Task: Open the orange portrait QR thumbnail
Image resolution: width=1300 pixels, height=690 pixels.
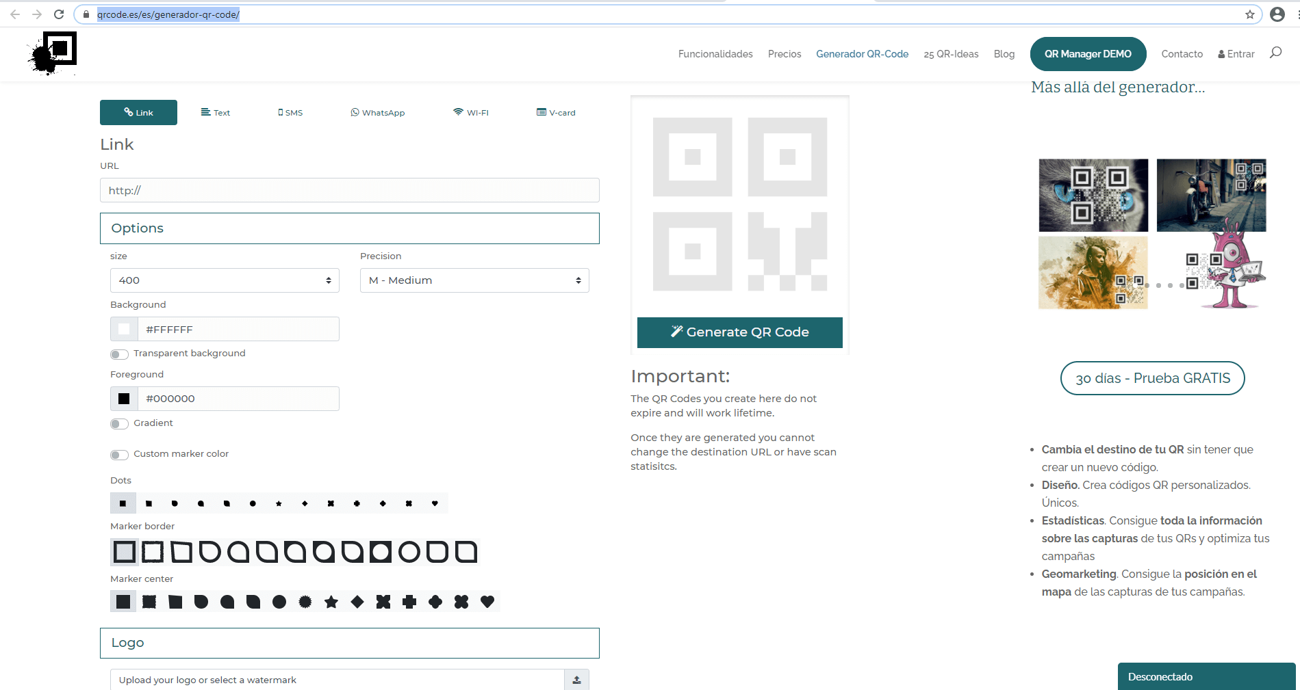Action: (x=1093, y=273)
